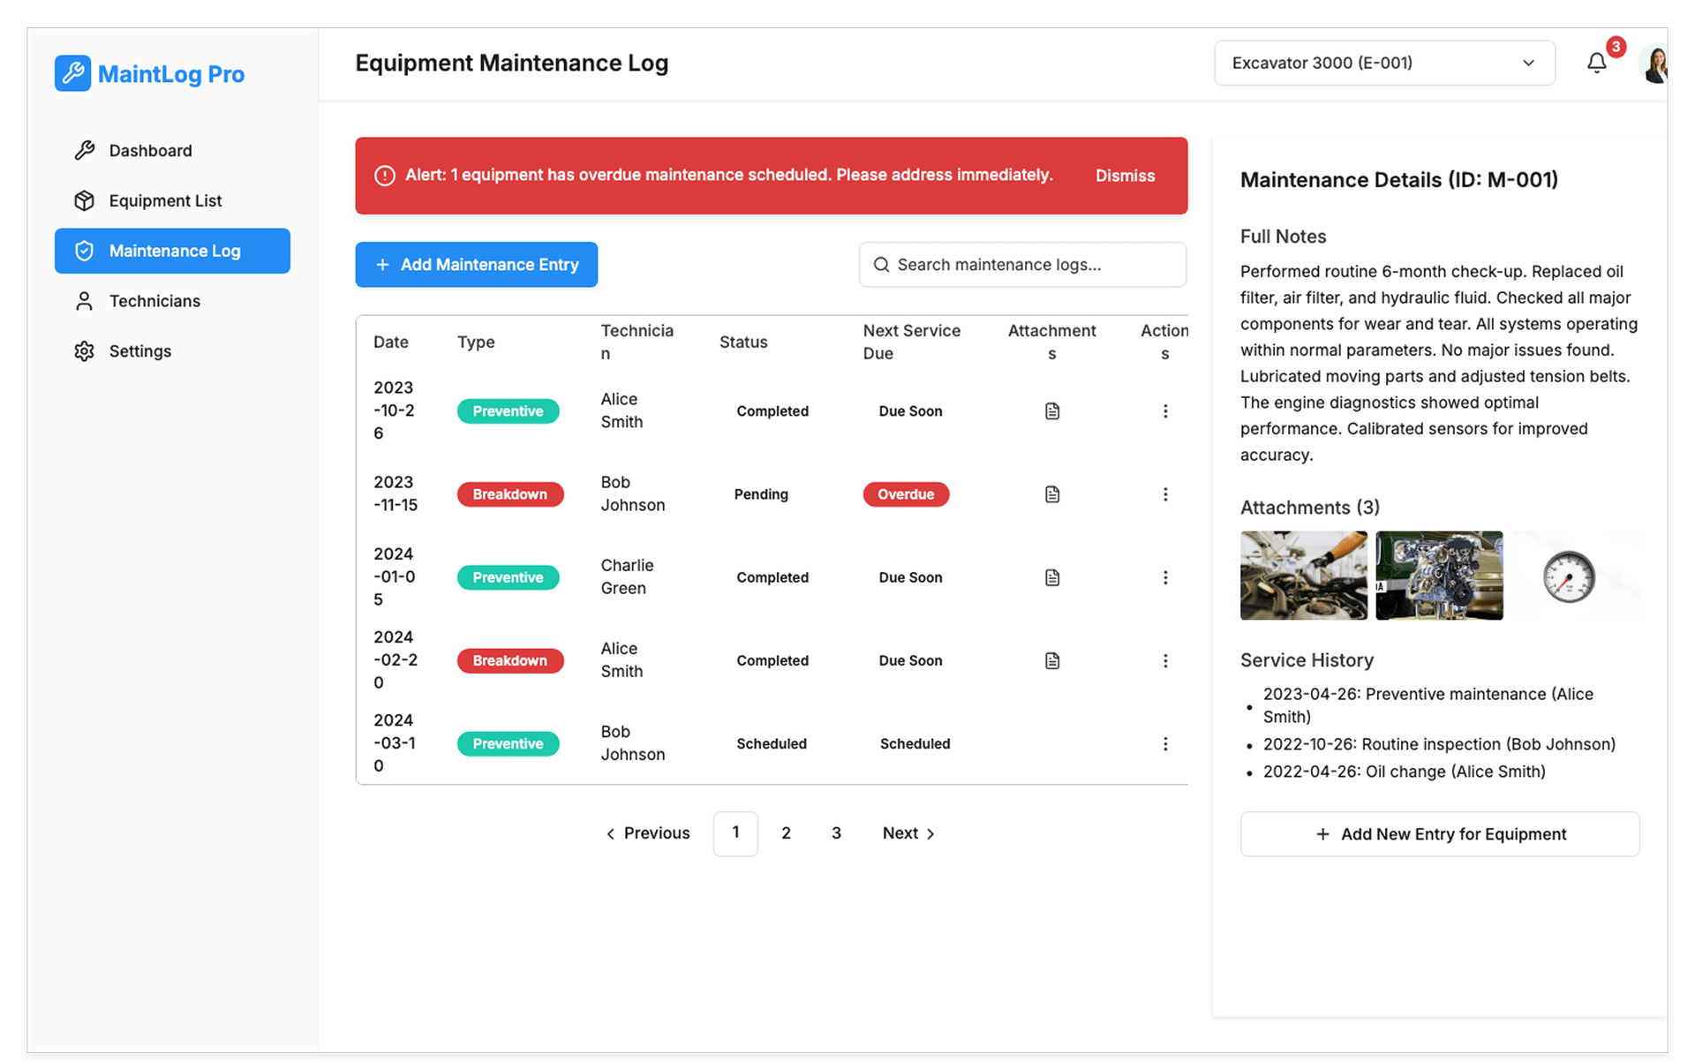1695x1062 pixels.
Task: Click Add Maintenance Entry button
Action: click(476, 265)
